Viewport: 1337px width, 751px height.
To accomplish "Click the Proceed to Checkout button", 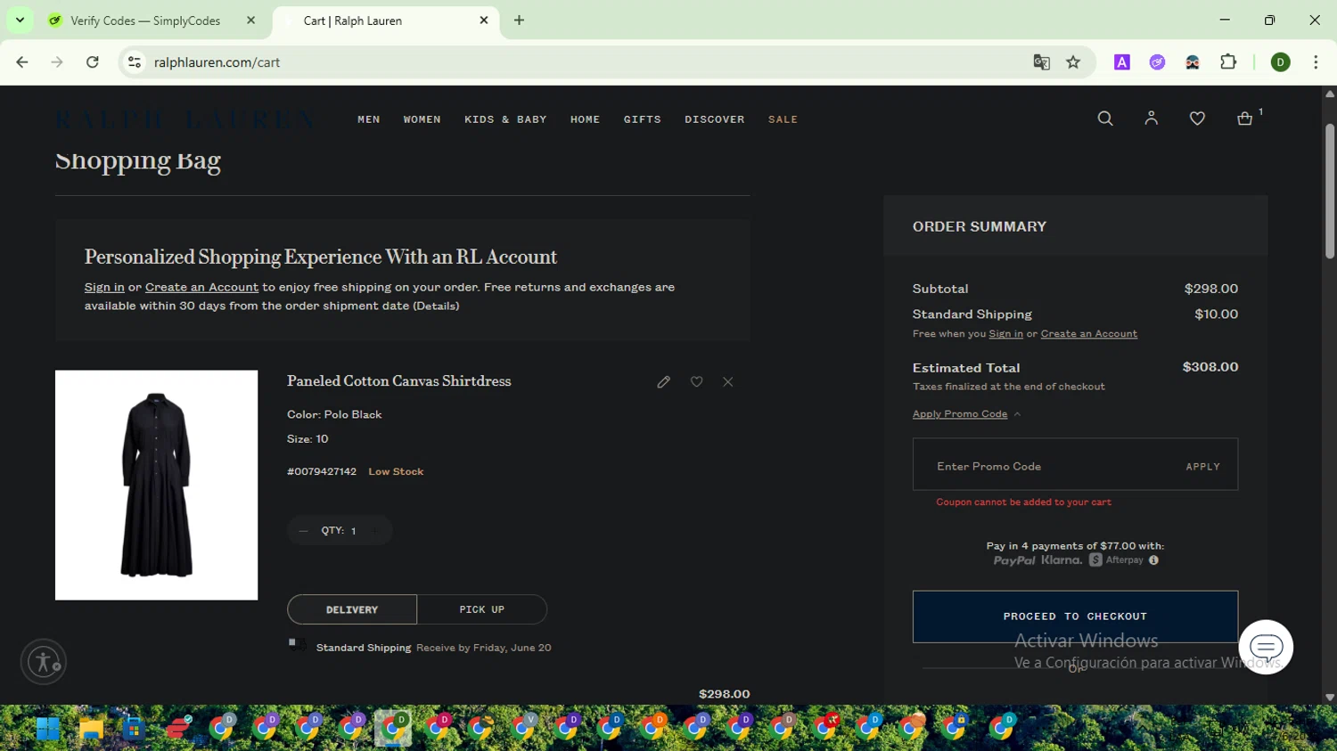I will coord(1075,616).
